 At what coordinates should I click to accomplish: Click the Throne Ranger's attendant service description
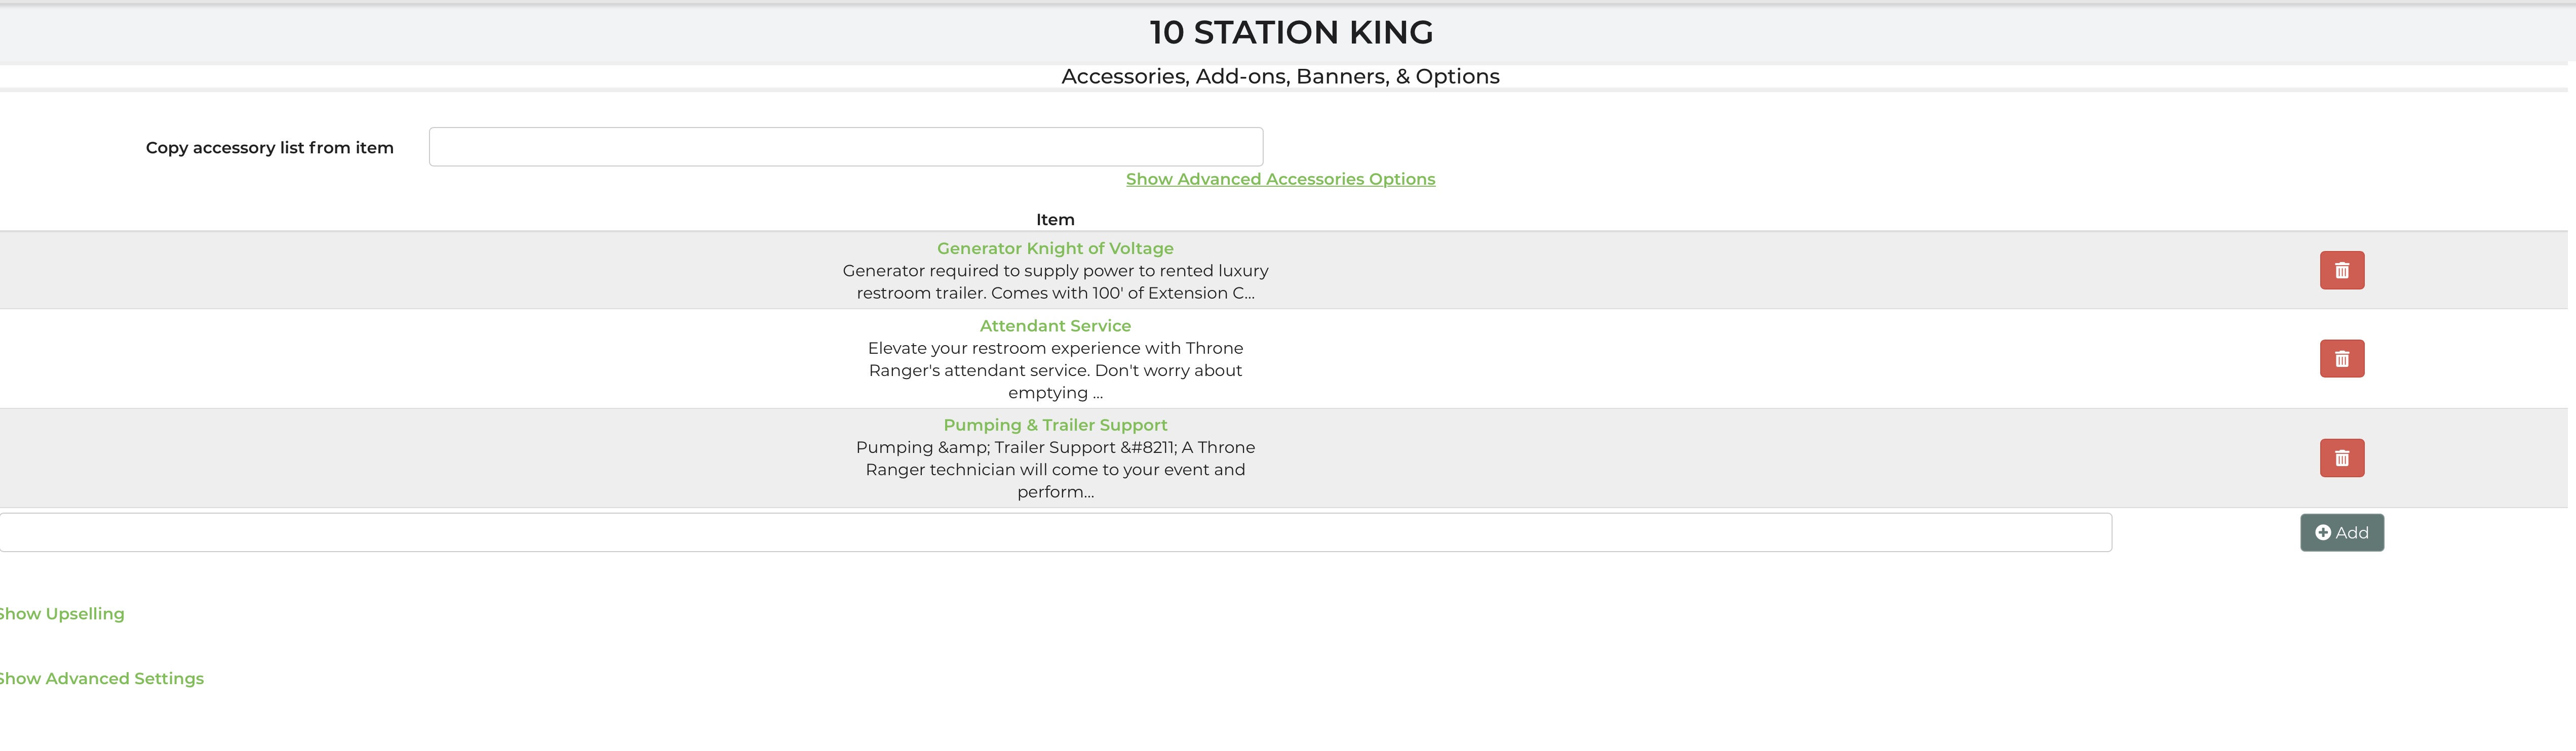[1055, 370]
